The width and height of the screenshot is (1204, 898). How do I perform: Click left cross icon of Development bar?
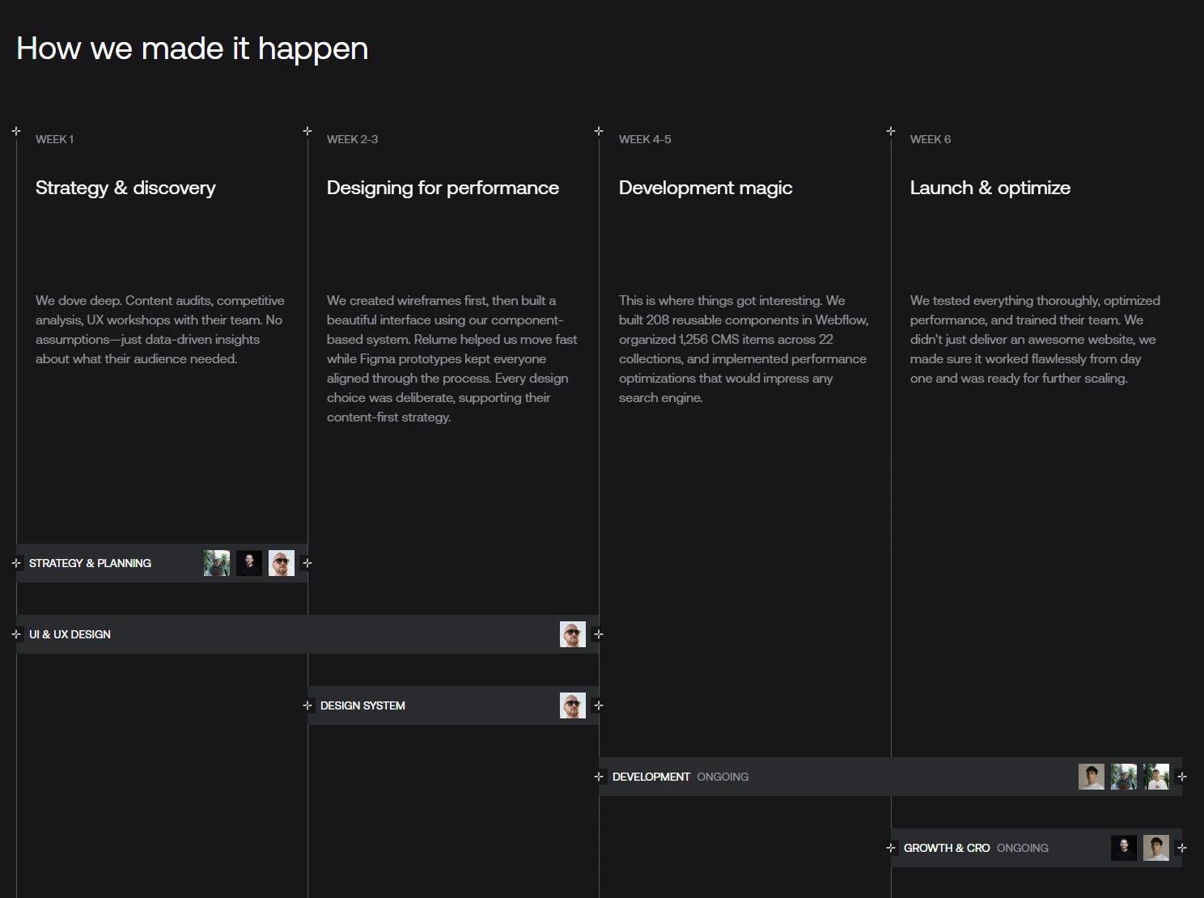[x=599, y=777]
